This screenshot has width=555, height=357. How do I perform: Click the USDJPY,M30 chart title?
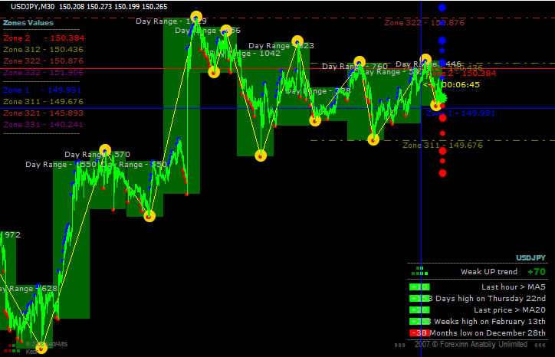[x=31, y=6]
